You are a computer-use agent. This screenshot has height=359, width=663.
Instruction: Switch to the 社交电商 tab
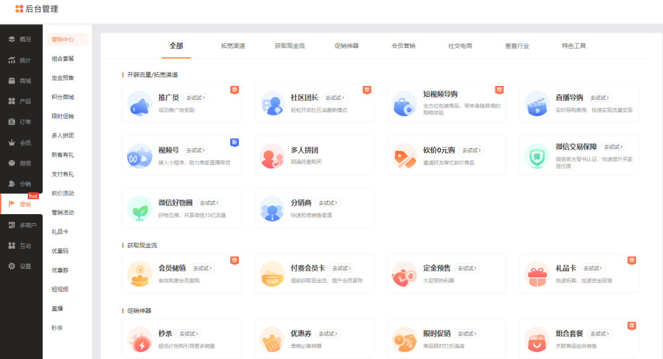tap(460, 45)
